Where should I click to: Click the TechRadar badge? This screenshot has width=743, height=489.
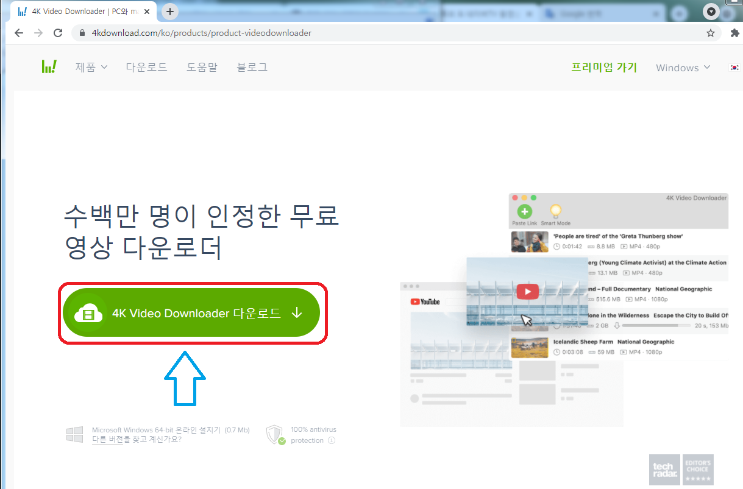[664, 470]
